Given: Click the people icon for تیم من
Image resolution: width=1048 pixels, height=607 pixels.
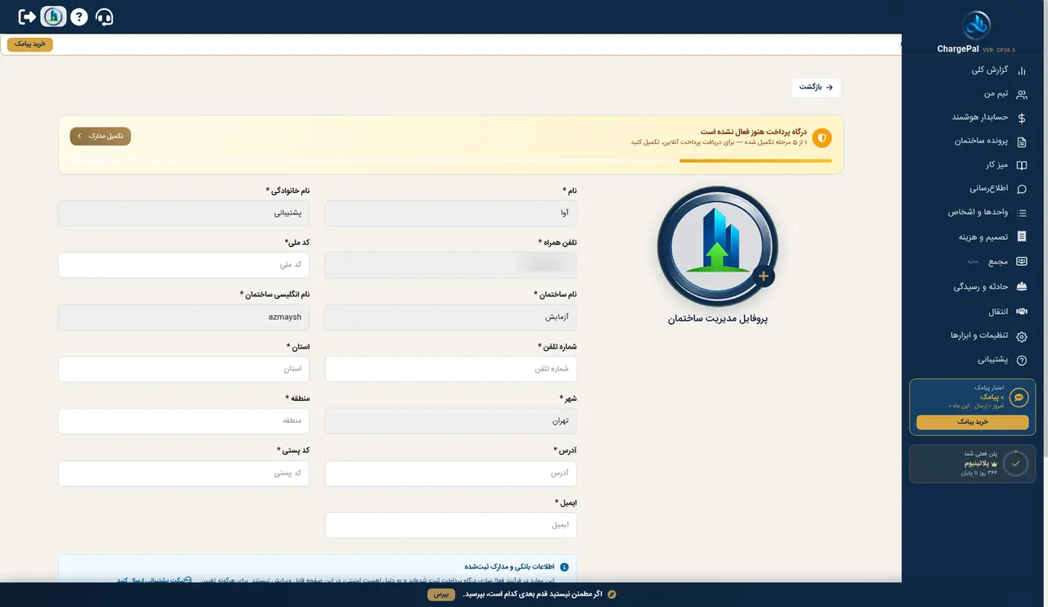Looking at the screenshot, I should point(1021,94).
